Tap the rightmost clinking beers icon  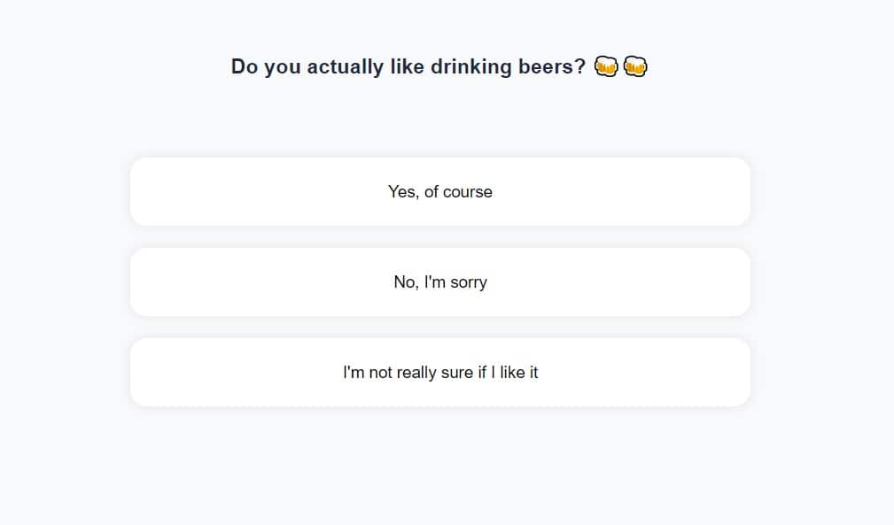pos(635,66)
